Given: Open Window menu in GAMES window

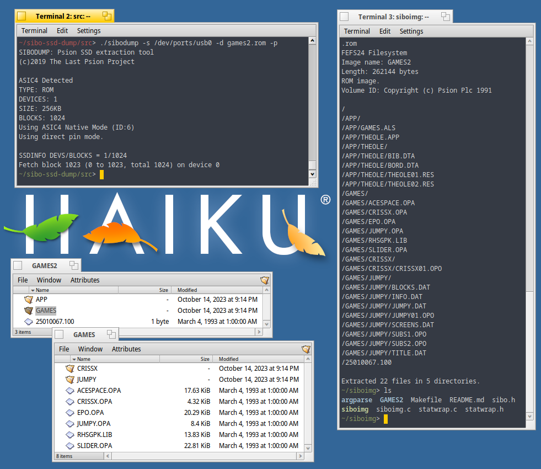Looking at the screenshot, I should [90, 349].
